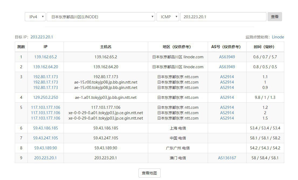Screen dimensions: 298x180
Task: Open first 117.103.177.106 IP in hop 5
Action: click(x=46, y=107)
